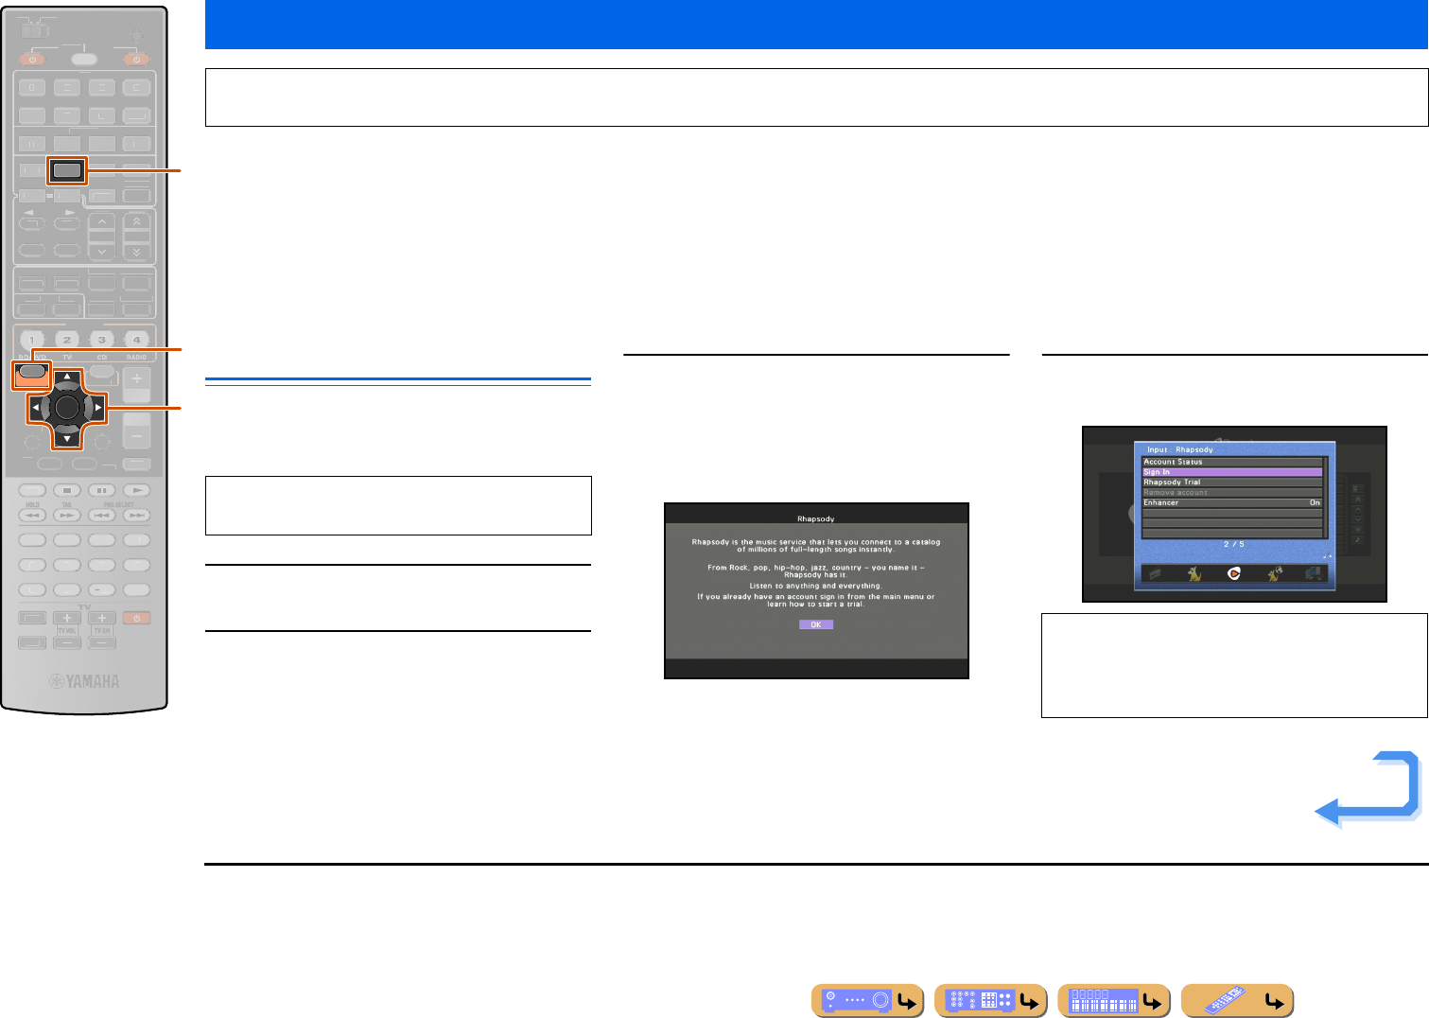
Task: Click the 'Input : Rhapsody' menu title
Action: click(x=1180, y=449)
